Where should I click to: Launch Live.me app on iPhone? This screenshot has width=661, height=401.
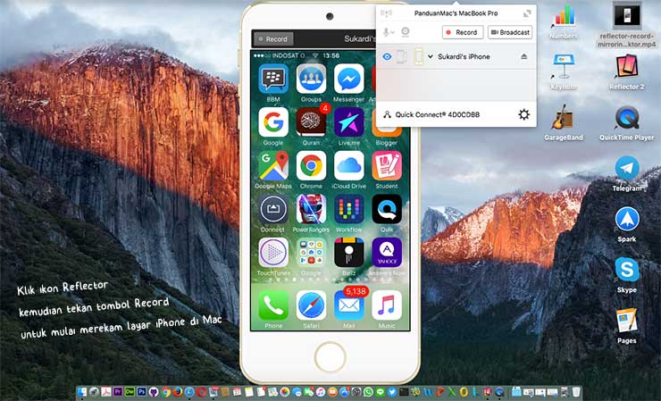pos(349,121)
